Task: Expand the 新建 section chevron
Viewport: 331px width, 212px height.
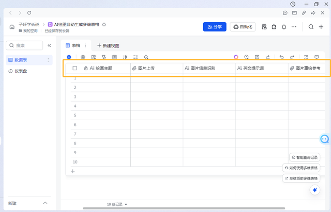Action: click(45, 203)
